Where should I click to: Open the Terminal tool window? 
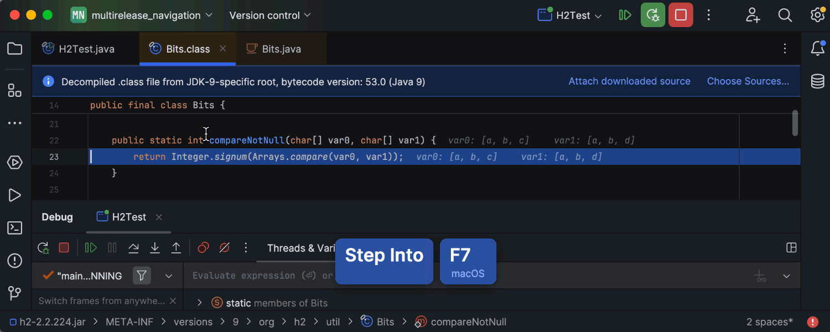(x=15, y=228)
